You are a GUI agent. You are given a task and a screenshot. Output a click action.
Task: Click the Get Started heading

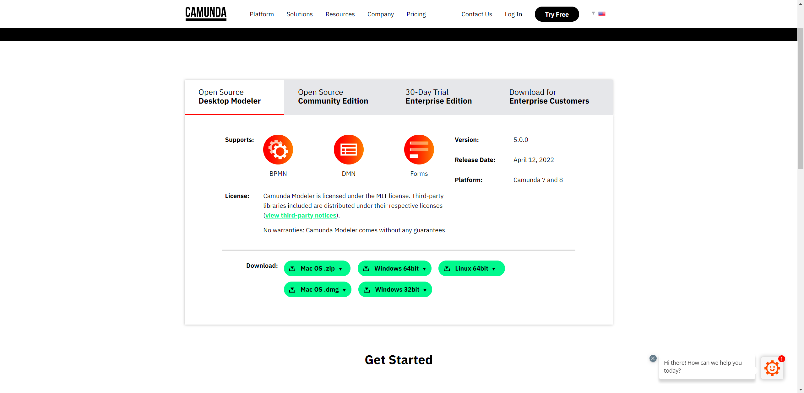pos(399,360)
